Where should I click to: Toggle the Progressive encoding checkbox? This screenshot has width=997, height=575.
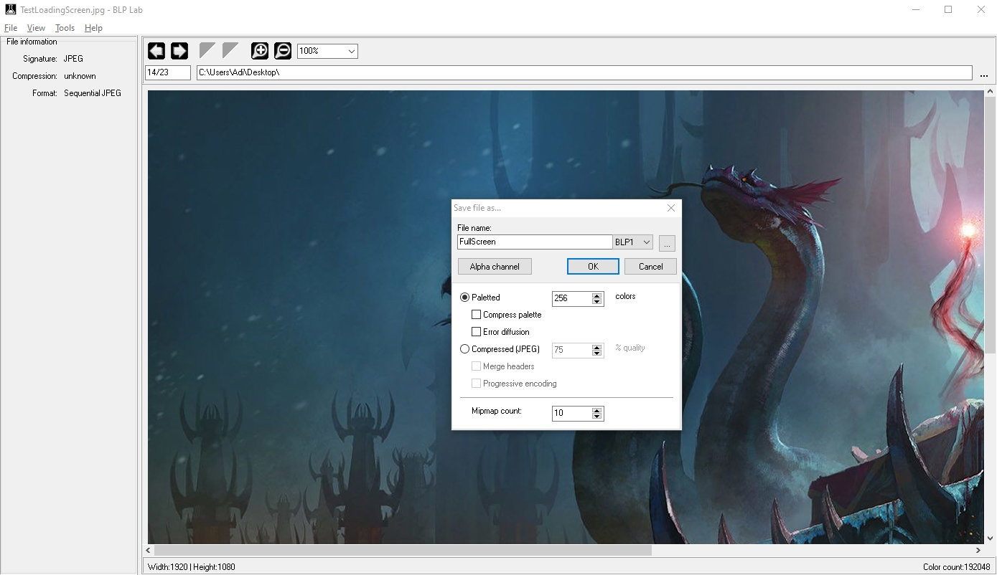pyautogui.click(x=476, y=384)
